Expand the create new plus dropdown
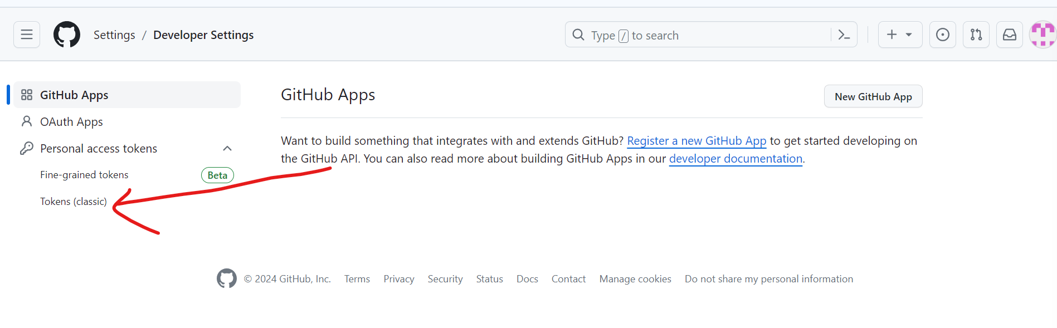The width and height of the screenshot is (1057, 328). (x=900, y=35)
